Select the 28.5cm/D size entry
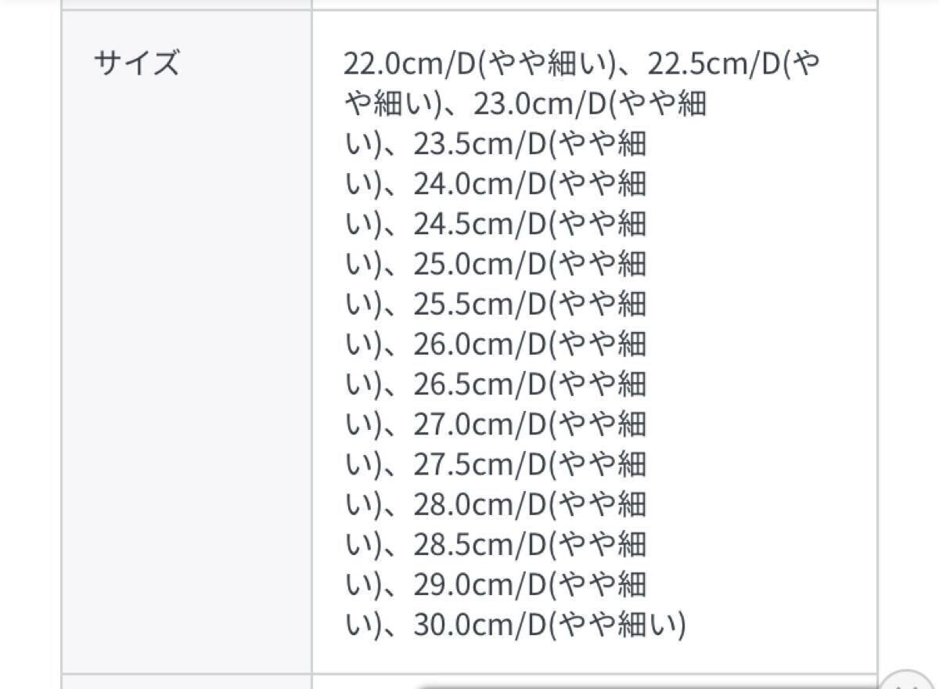Viewport: 939px width, 689px height. [x=479, y=545]
